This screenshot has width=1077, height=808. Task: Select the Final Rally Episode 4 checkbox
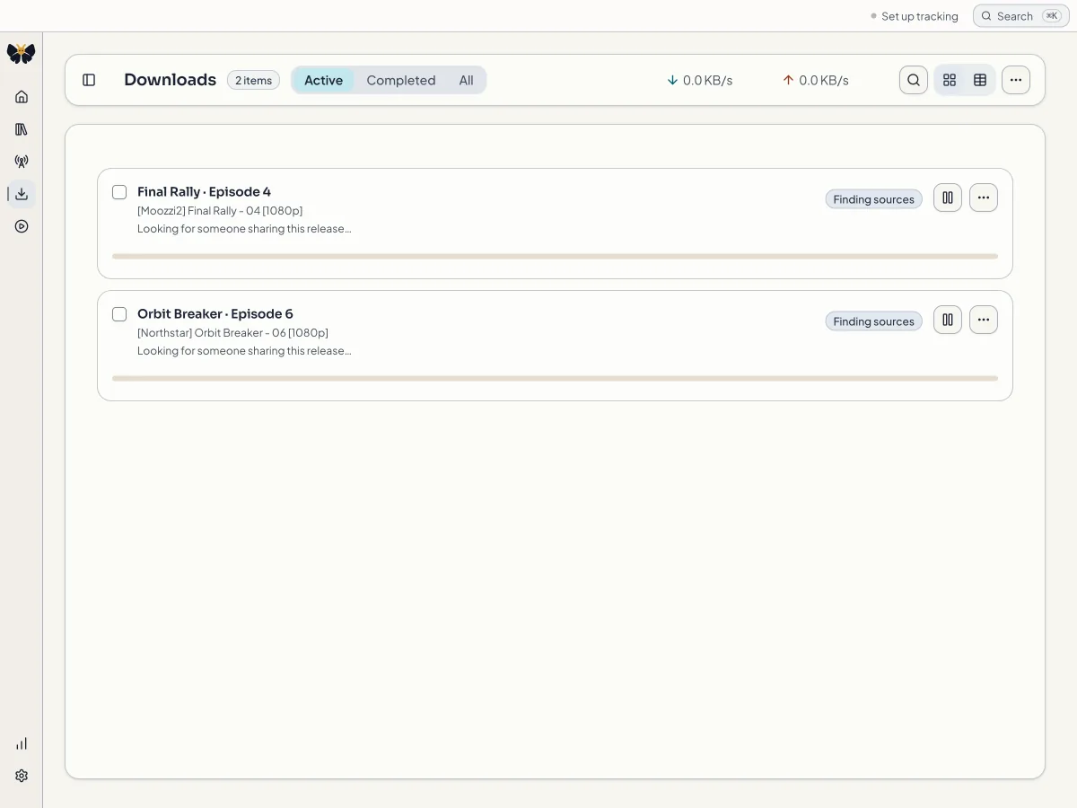119,192
